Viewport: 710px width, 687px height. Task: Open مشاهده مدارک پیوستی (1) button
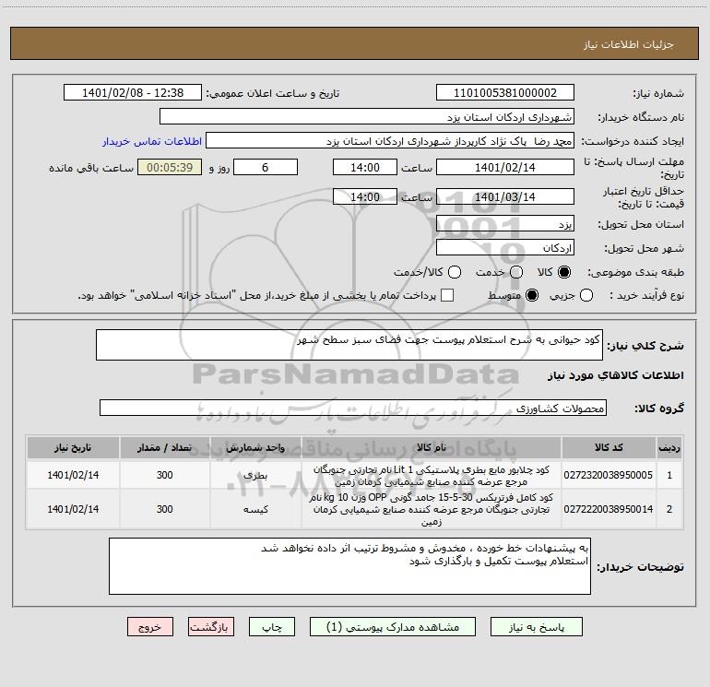click(393, 627)
